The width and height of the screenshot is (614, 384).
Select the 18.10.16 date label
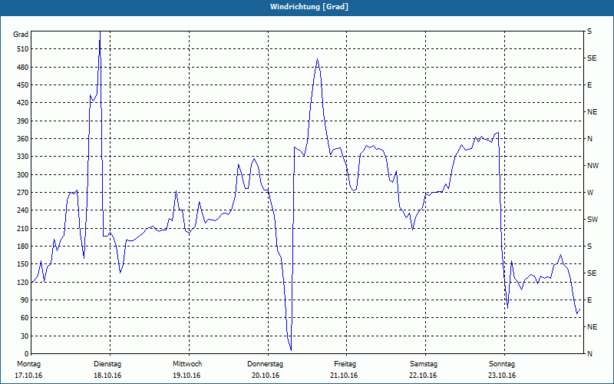(x=107, y=376)
